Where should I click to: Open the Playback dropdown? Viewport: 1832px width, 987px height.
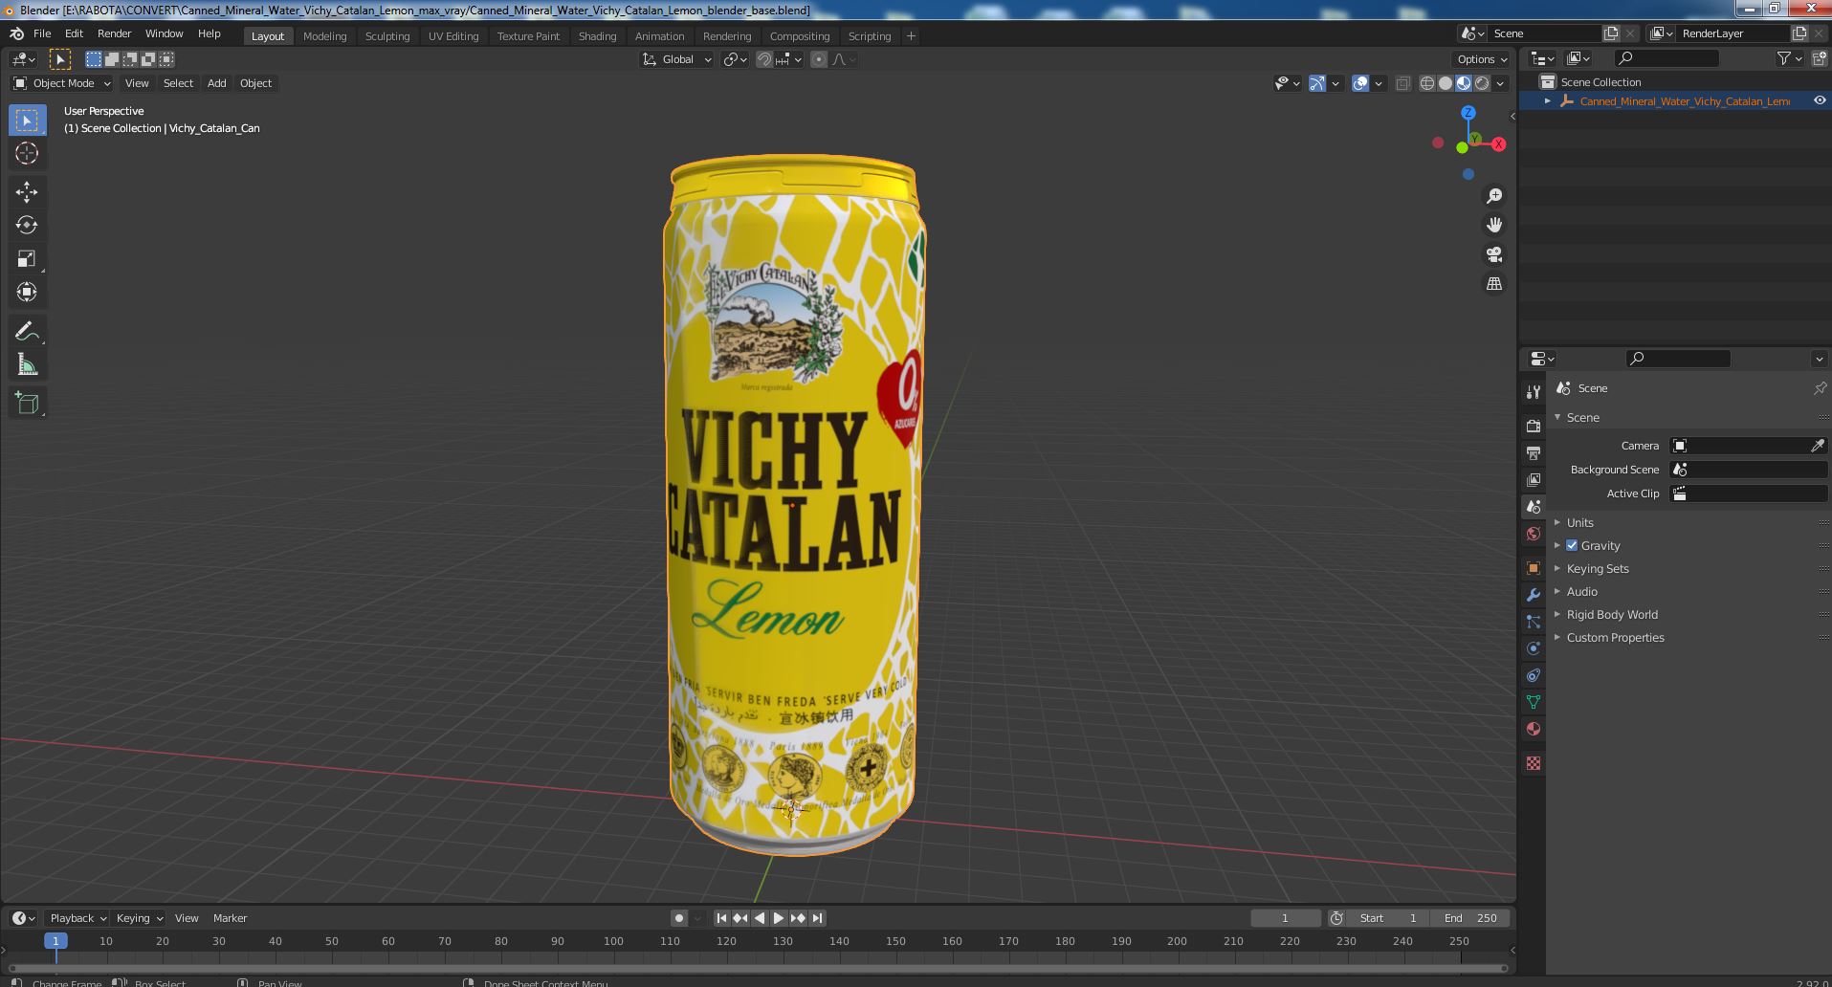click(x=77, y=918)
